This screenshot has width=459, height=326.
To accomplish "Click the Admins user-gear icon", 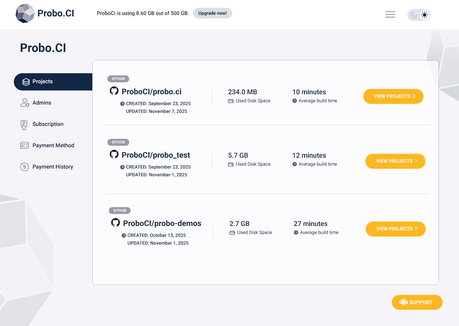I will coord(25,103).
